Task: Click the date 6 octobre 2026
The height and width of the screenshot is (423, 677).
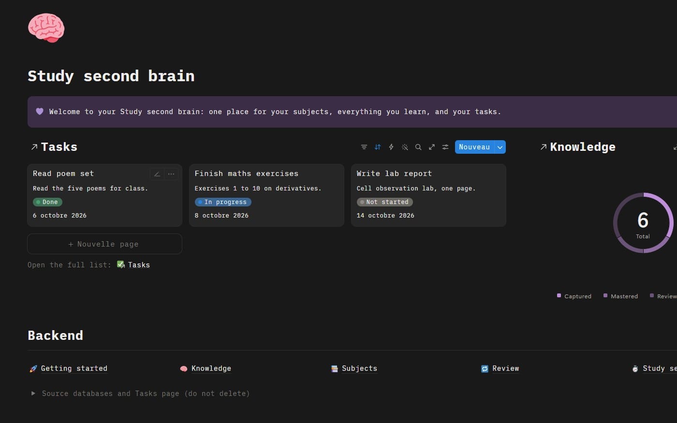Action: pyautogui.click(x=59, y=216)
